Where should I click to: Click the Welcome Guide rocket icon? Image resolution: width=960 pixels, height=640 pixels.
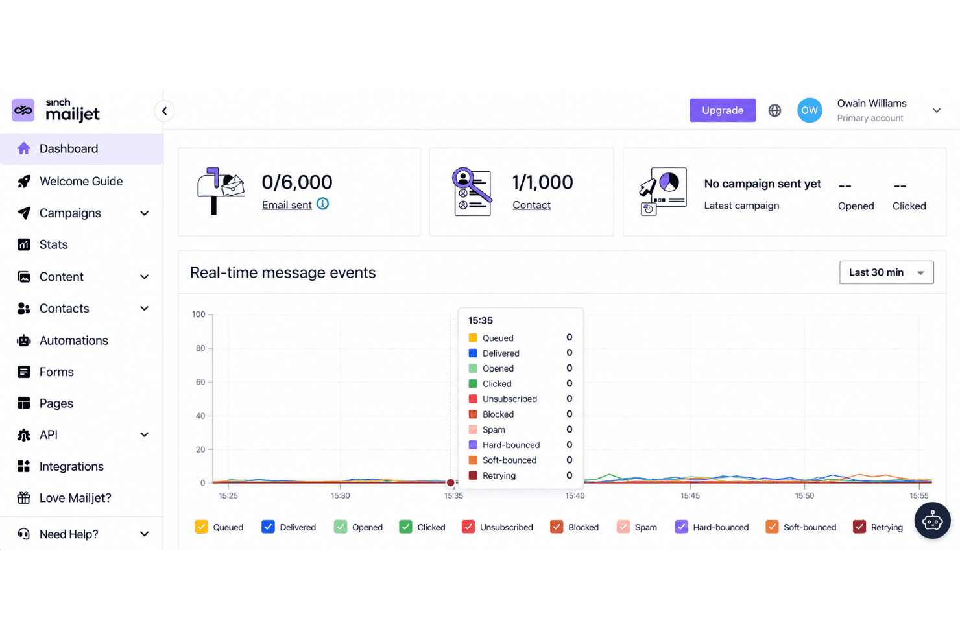[24, 182]
